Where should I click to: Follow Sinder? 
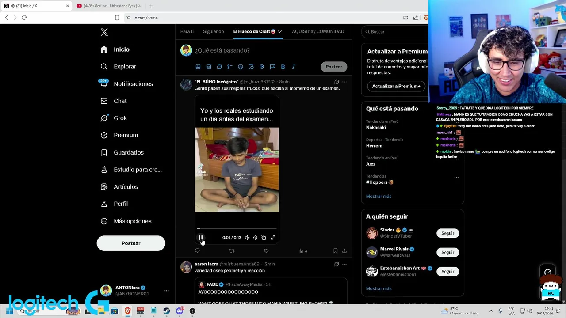point(447,233)
